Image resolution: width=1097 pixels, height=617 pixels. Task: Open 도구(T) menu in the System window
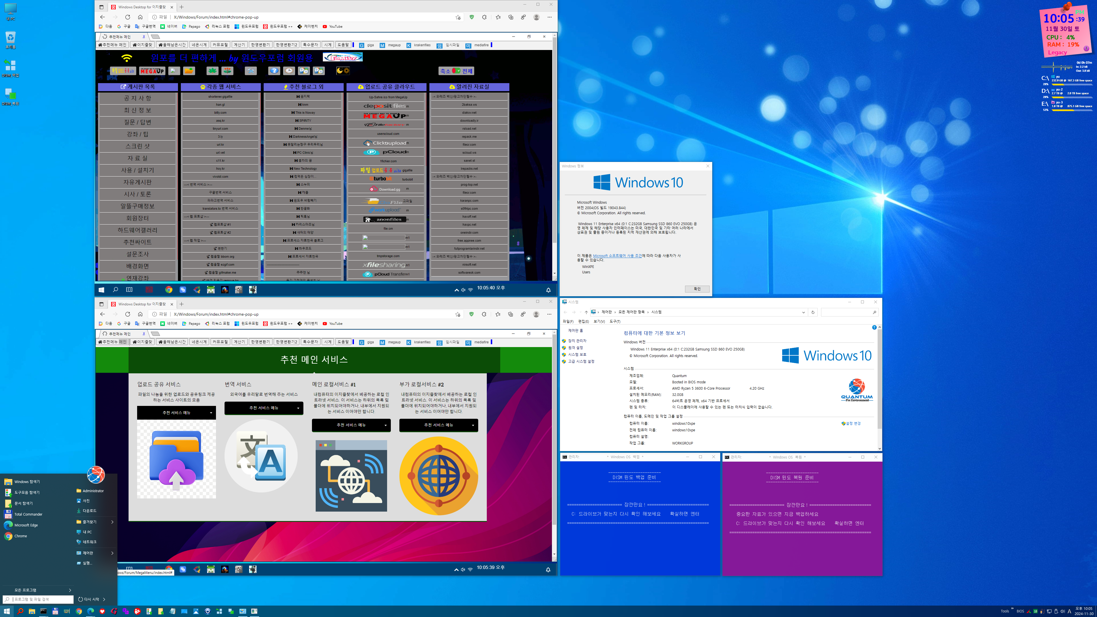coord(615,321)
